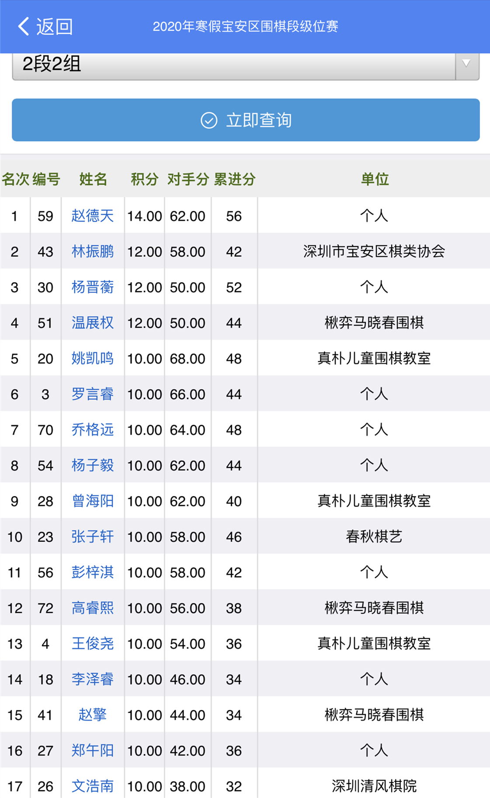Select the page title 2020年寒假宝安区围棋段级位赛

pyautogui.click(x=245, y=27)
